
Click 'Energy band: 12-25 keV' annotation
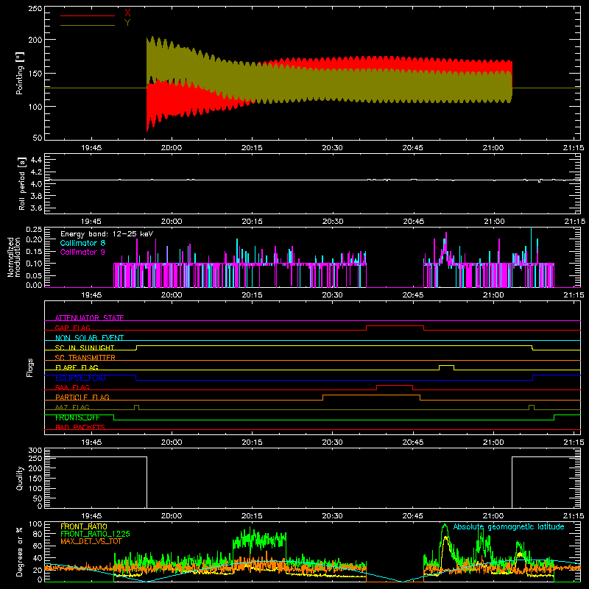pos(107,234)
